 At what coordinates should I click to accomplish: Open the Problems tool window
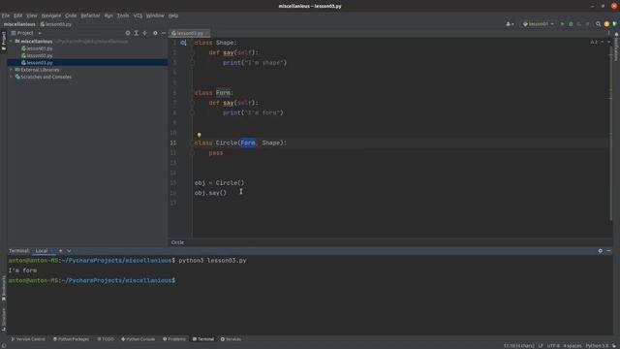pos(174,339)
